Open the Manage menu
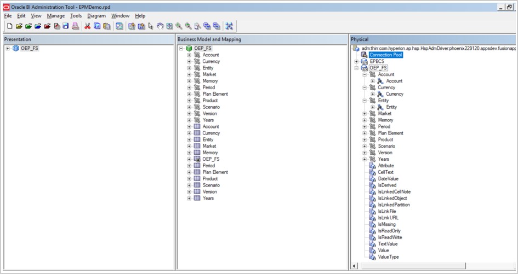The width and height of the screenshot is (518, 274). point(55,16)
